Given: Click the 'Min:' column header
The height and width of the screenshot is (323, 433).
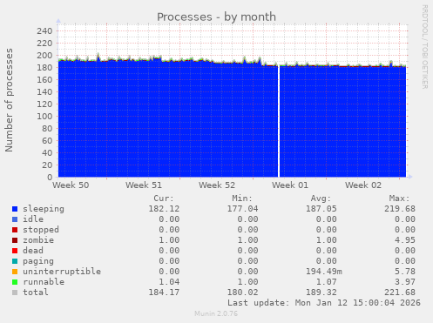Looking at the screenshot, I should [242, 199].
